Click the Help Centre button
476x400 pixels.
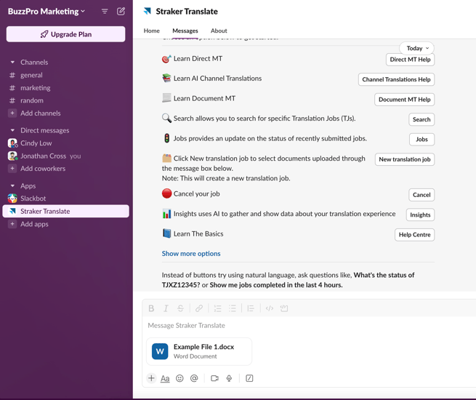tap(414, 235)
